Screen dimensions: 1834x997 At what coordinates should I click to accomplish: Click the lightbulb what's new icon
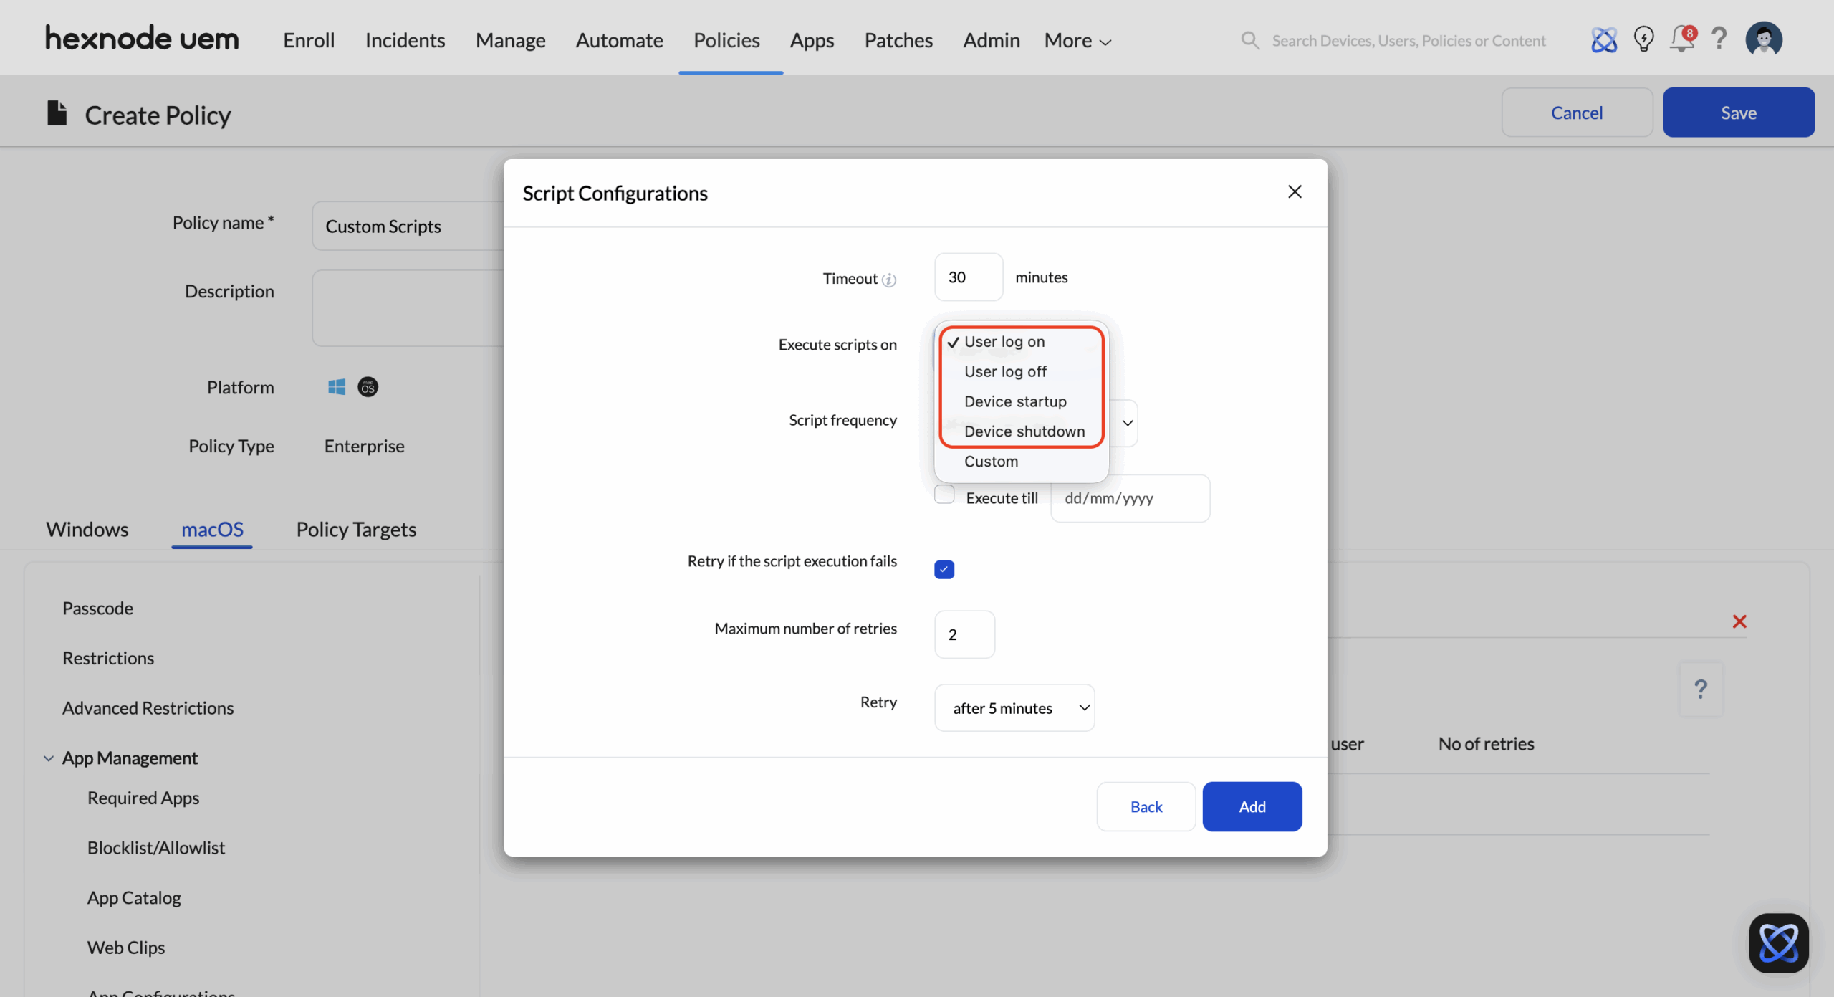(x=1643, y=39)
